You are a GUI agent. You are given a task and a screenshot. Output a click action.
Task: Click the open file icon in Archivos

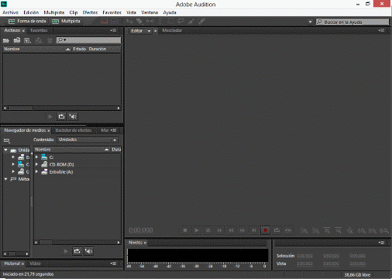click(x=6, y=40)
